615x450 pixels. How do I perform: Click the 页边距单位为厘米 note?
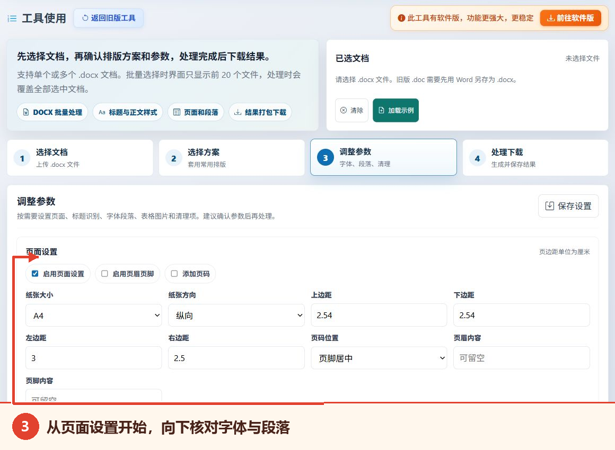pyautogui.click(x=565, y=252)
